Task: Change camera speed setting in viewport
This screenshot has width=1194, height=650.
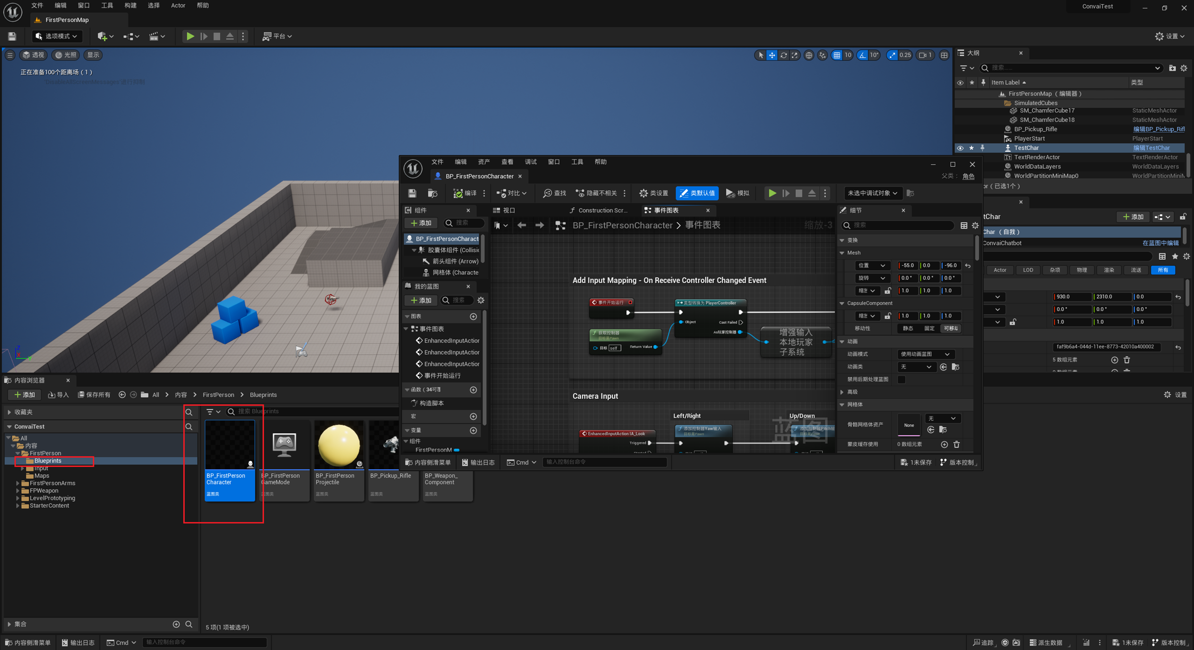Action: [925, 55]
